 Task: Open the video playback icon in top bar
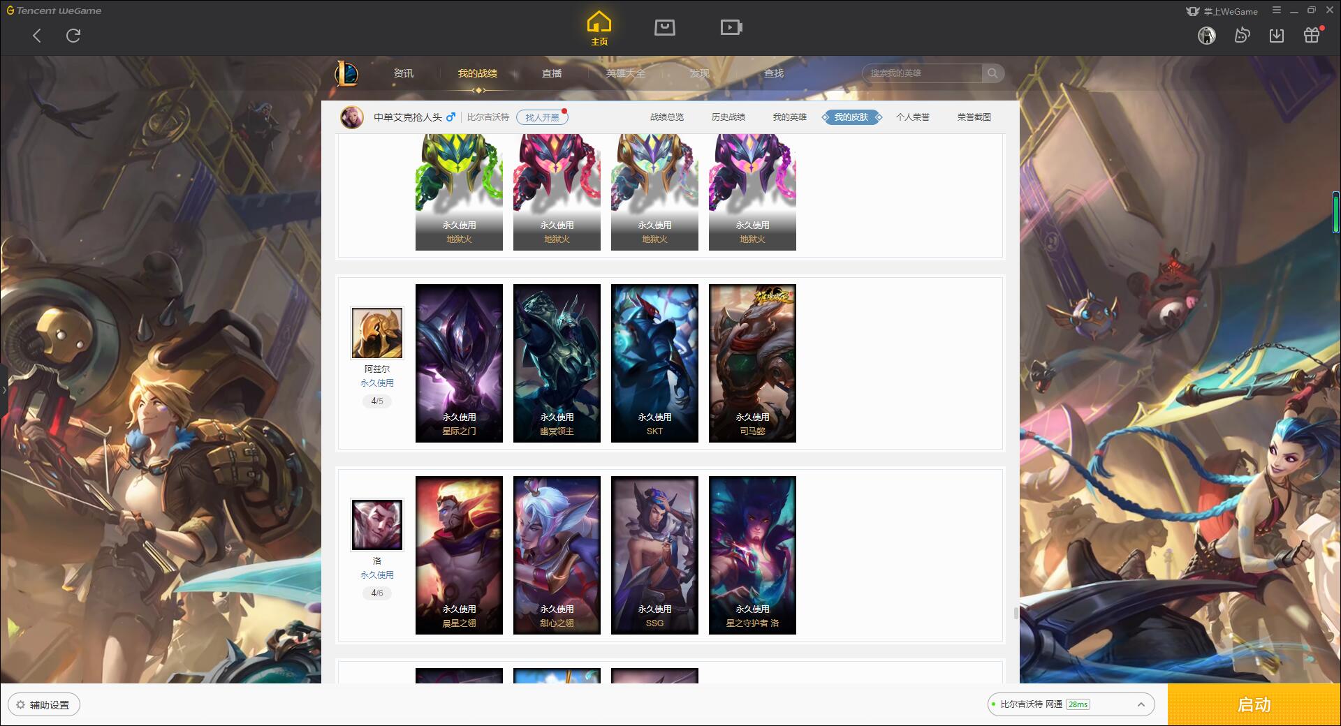(731, 27)
